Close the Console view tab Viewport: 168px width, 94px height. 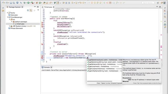(51, 67)
